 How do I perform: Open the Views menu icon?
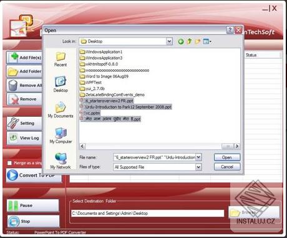[207, 42]
